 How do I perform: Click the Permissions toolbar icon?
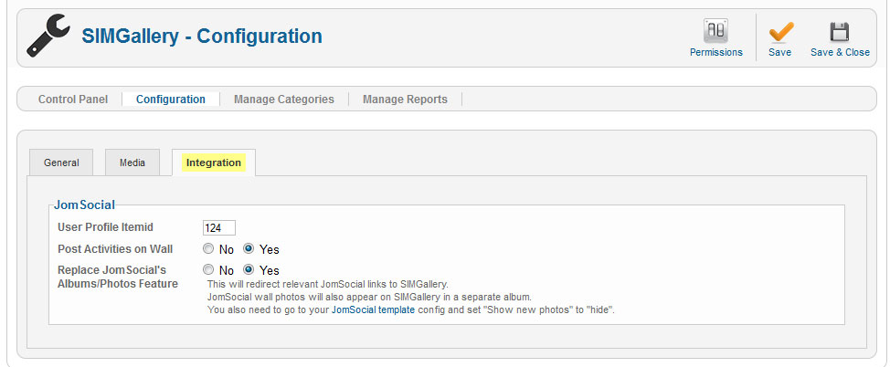715,31
